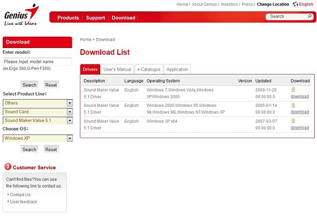This screenshot has width=317, height=217.
Task: Click the English language link
Action: (306, 5)
